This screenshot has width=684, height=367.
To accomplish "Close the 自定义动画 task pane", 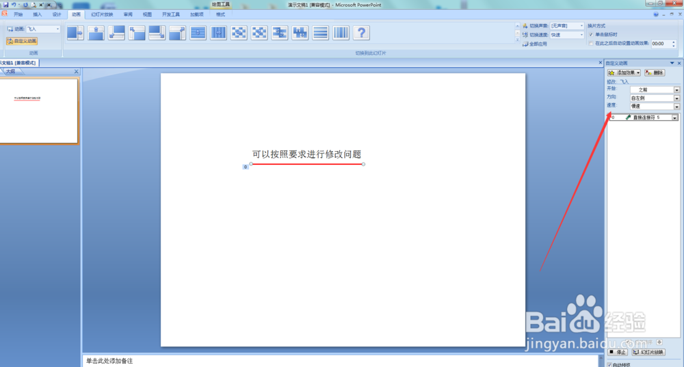I will [x=679, y=63].
